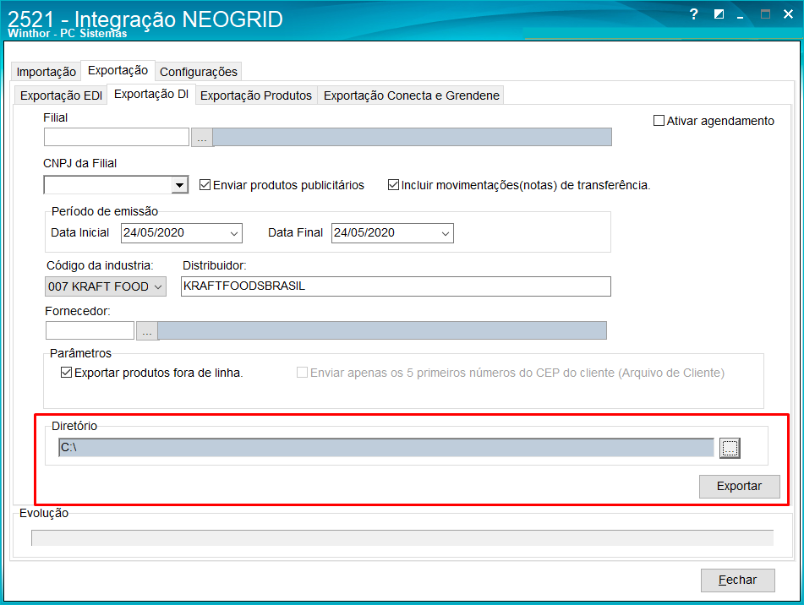Click the Fechar button

pyautogui.click(x=738, y=580)
